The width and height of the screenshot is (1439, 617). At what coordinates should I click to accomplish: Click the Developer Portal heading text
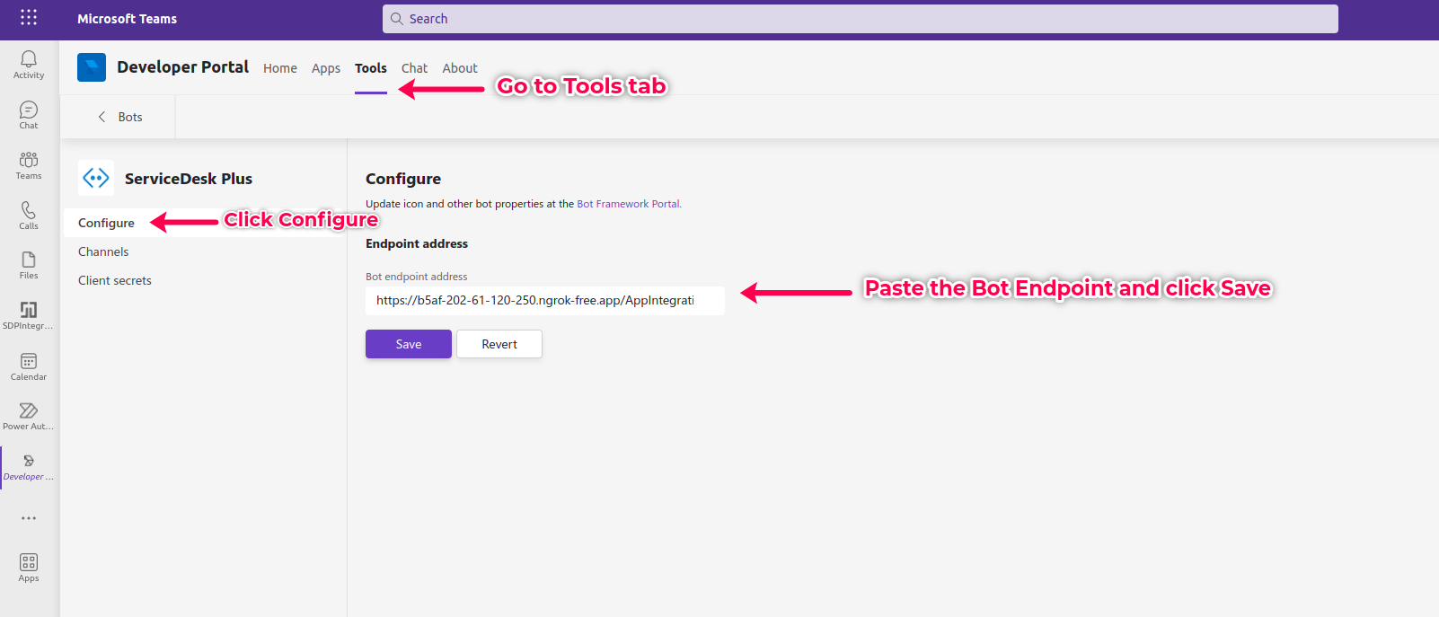(183, 67)
